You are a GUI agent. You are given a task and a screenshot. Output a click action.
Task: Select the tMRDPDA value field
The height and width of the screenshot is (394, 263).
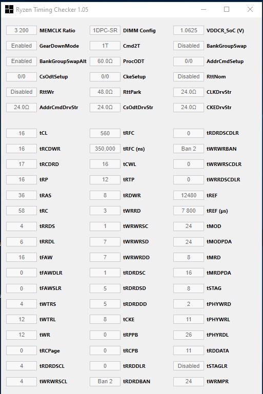189,273
